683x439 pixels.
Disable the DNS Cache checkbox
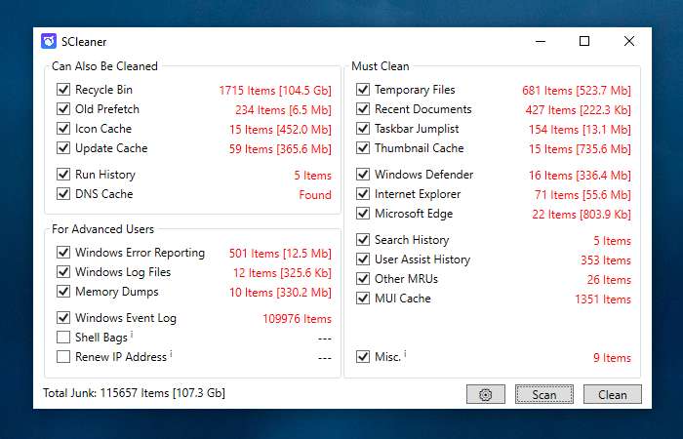(63, 194)
